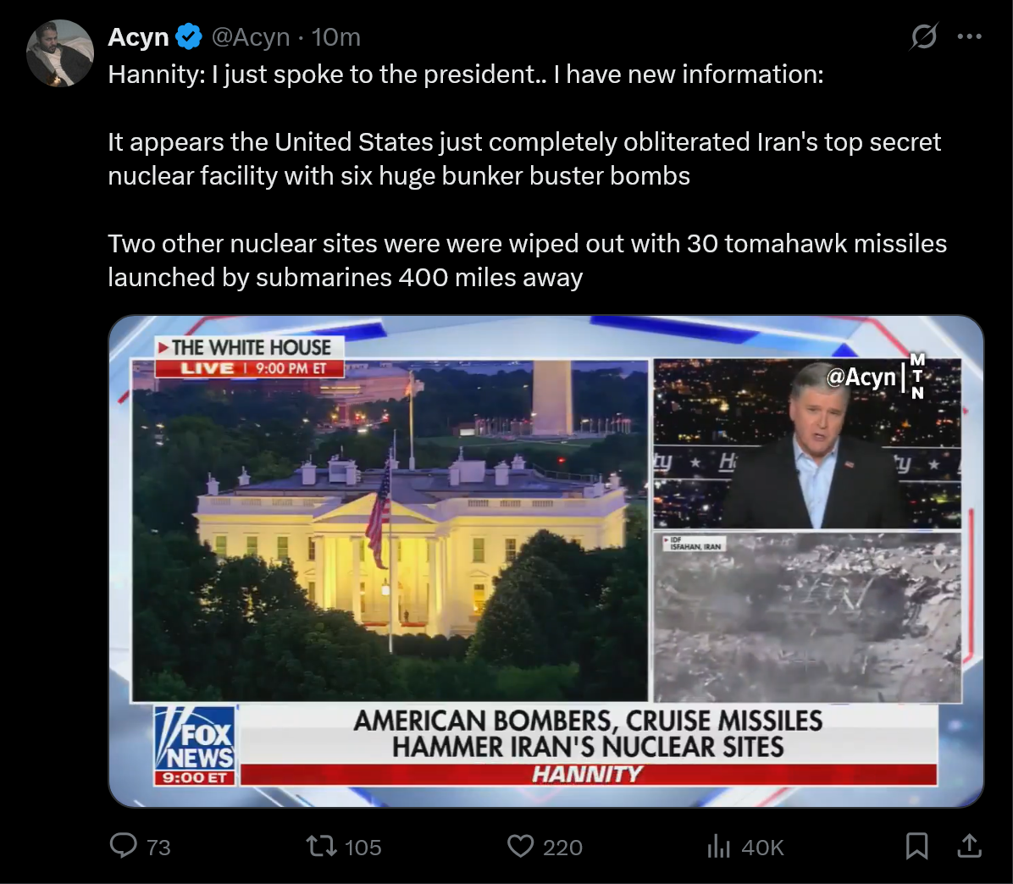
Task: Share post using upload arrow icon
Action: coord(969,846)
